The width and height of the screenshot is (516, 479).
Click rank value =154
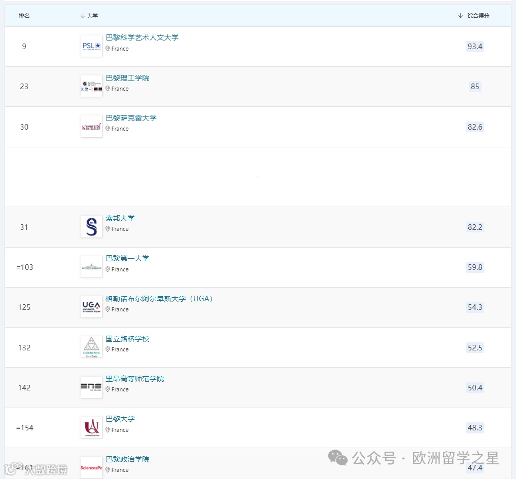click(25, 428)
